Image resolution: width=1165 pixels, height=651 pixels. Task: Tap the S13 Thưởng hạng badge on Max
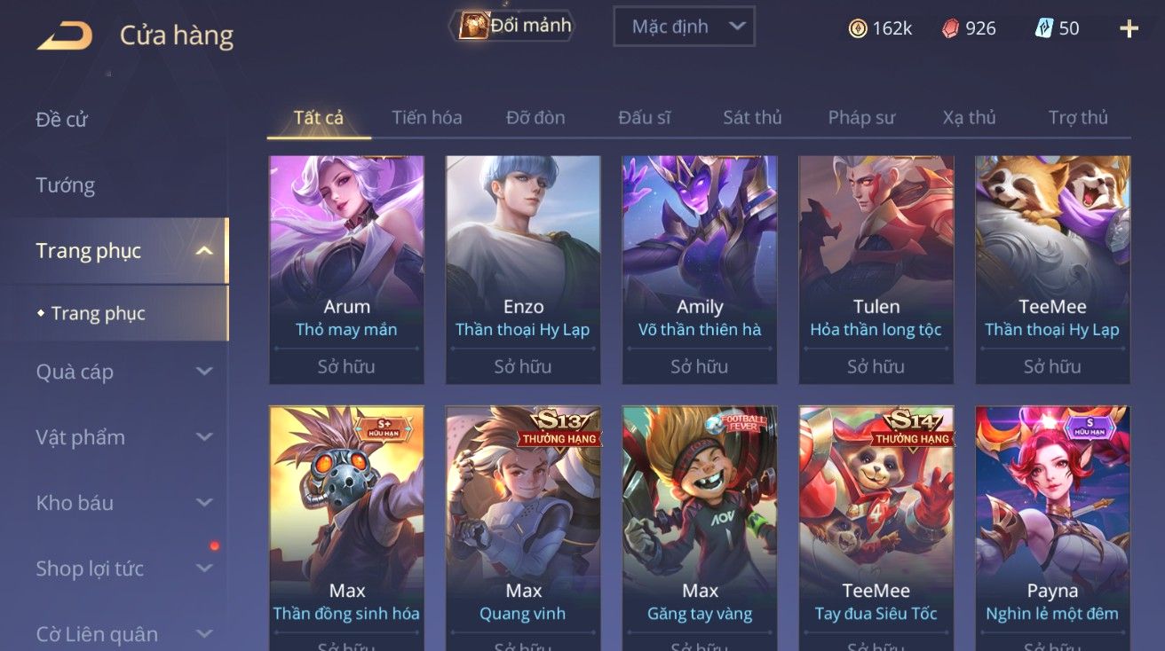[x=561, y=427]
